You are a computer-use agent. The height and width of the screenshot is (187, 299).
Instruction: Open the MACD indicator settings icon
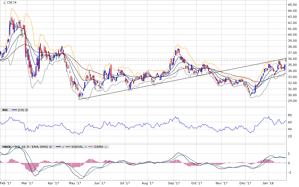tap(50, 147)
